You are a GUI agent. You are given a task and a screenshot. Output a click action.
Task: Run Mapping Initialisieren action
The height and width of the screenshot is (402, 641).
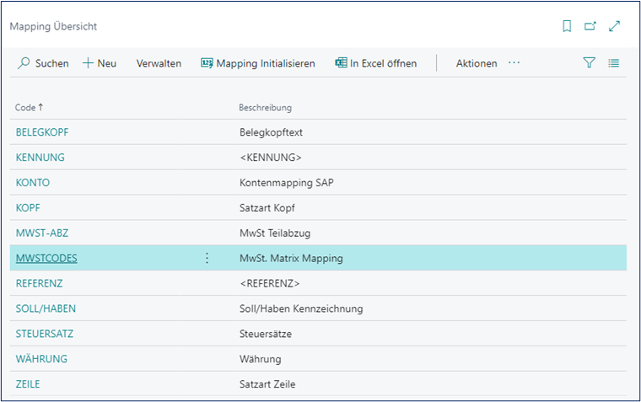pos(258,63)
